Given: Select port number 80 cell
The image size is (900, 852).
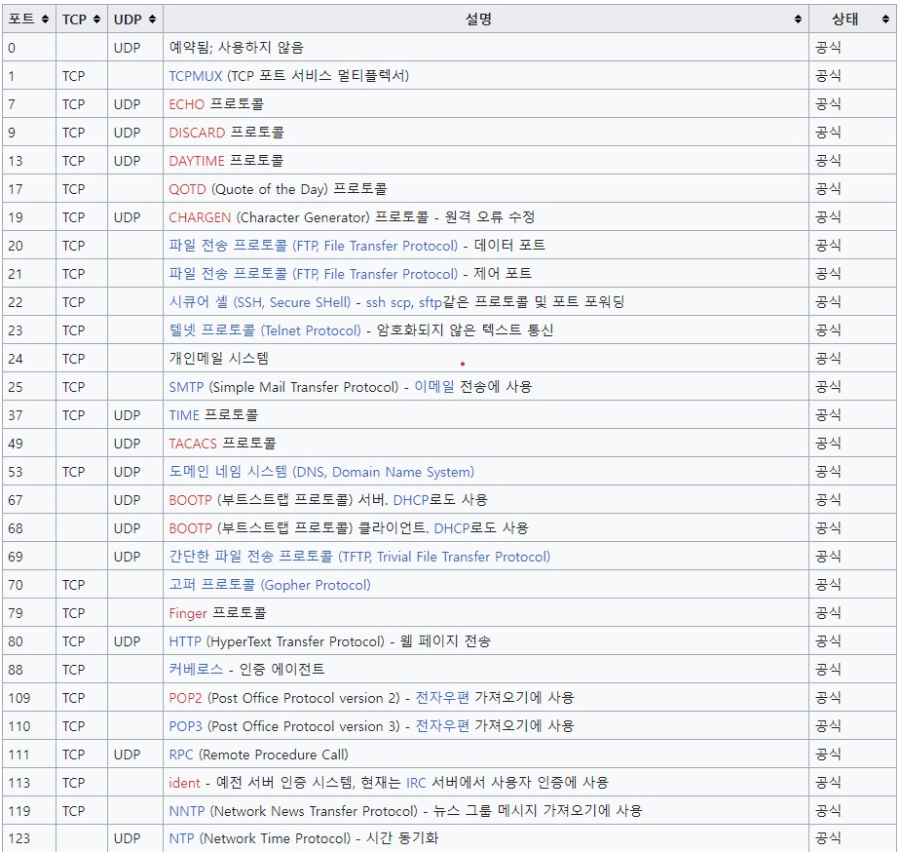Looking at the screenshot, I should pyautogui.click(x=29, y=641).
